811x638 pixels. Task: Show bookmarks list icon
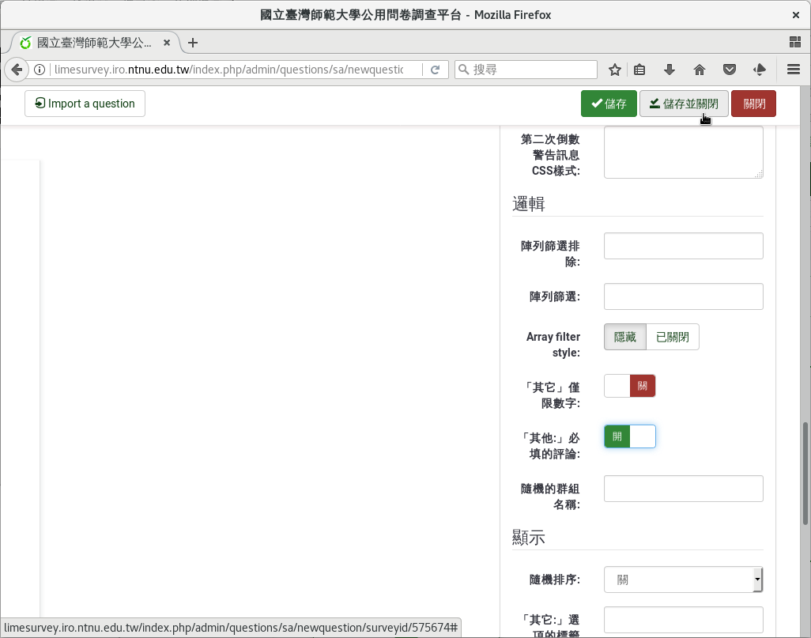point(639,70)
